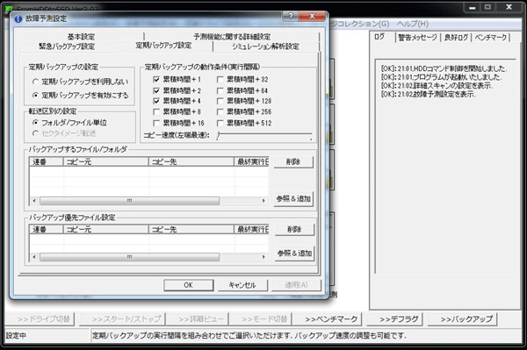The height and width of the screenshot is (350, 527).
Task: Click right scroll arrow of priority file list
Action: [x=263, y=257]
